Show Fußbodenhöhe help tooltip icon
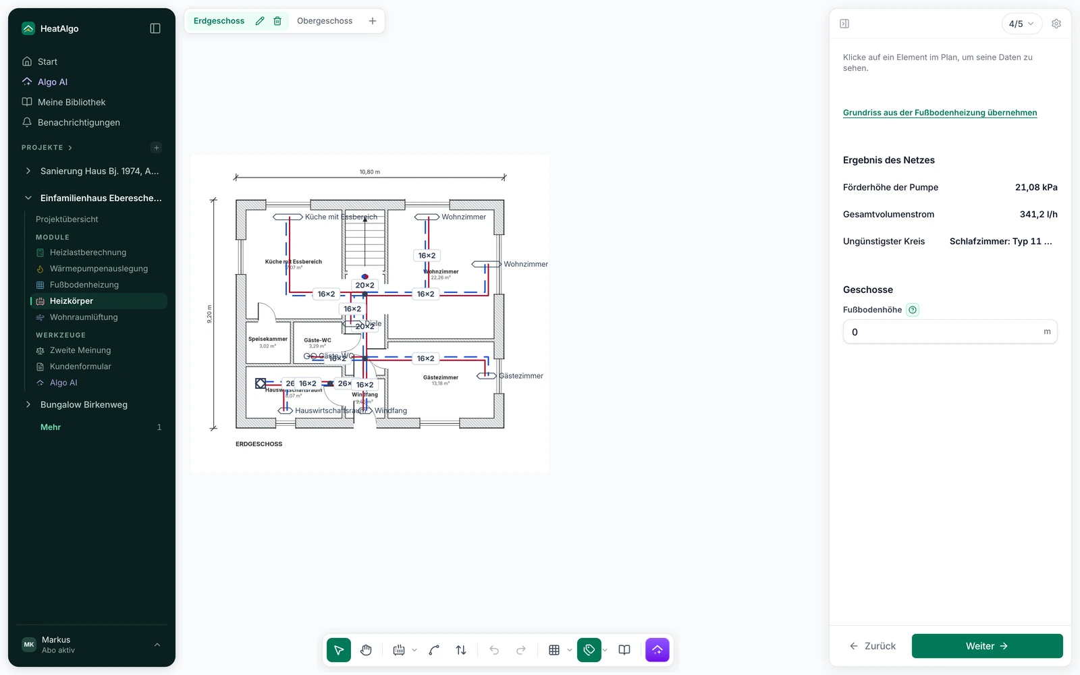The image size is (1080, 675). pyautogui.click(x=913, y=310)
